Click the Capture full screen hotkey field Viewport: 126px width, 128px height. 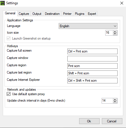(92, 51)
